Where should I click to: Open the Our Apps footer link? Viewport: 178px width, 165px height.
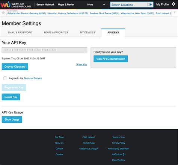(59, 137)
